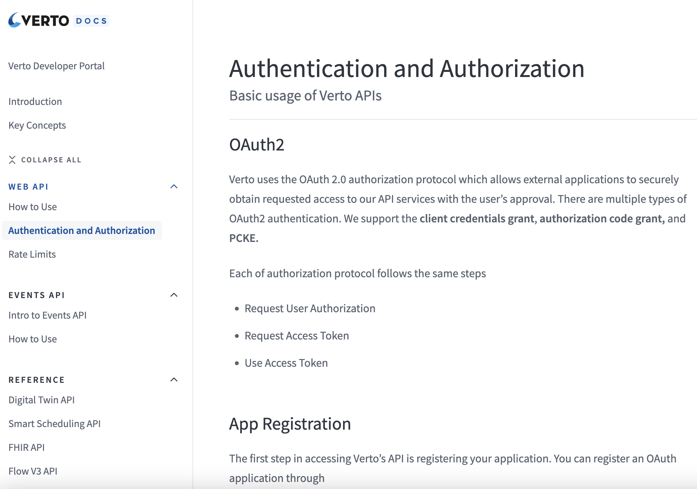Open Intro to Events API page
Screen dimensions: 697x489
click(47, 315)
